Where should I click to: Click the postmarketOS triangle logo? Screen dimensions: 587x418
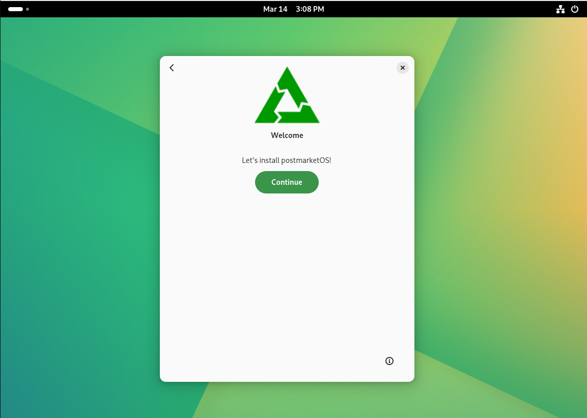[x=287, y=95]
